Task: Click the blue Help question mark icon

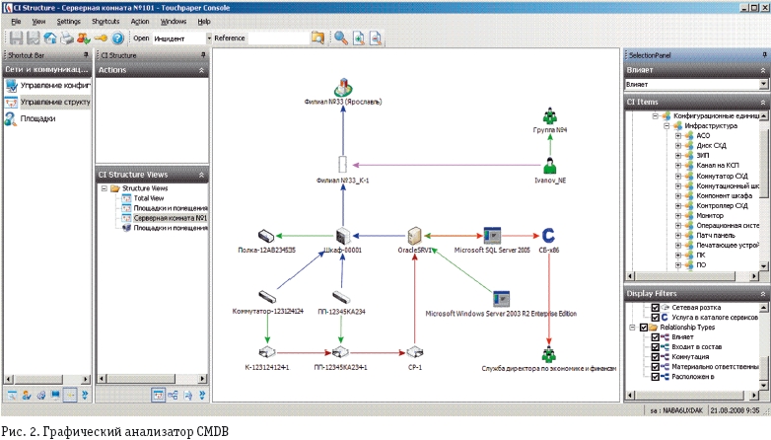Action: click(117, 38)
